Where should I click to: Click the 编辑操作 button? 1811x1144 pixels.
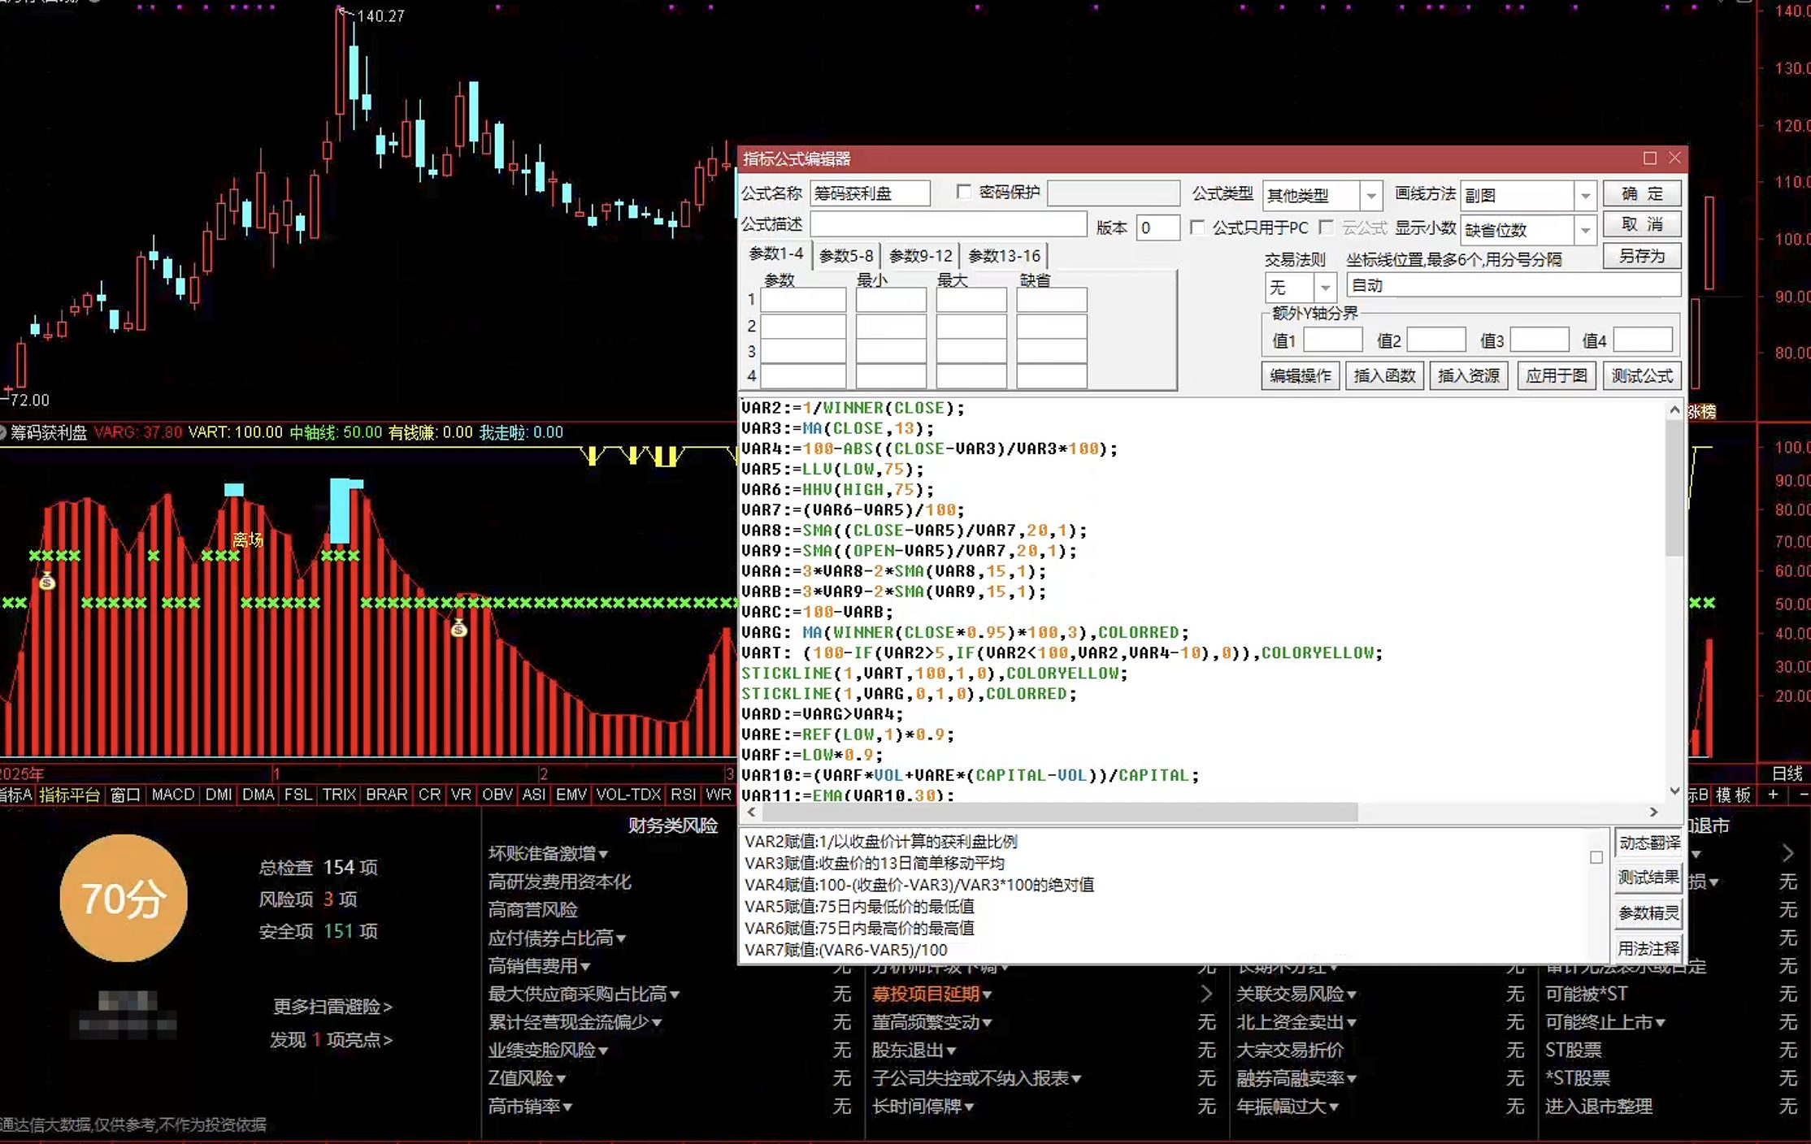click(1301, 376)
